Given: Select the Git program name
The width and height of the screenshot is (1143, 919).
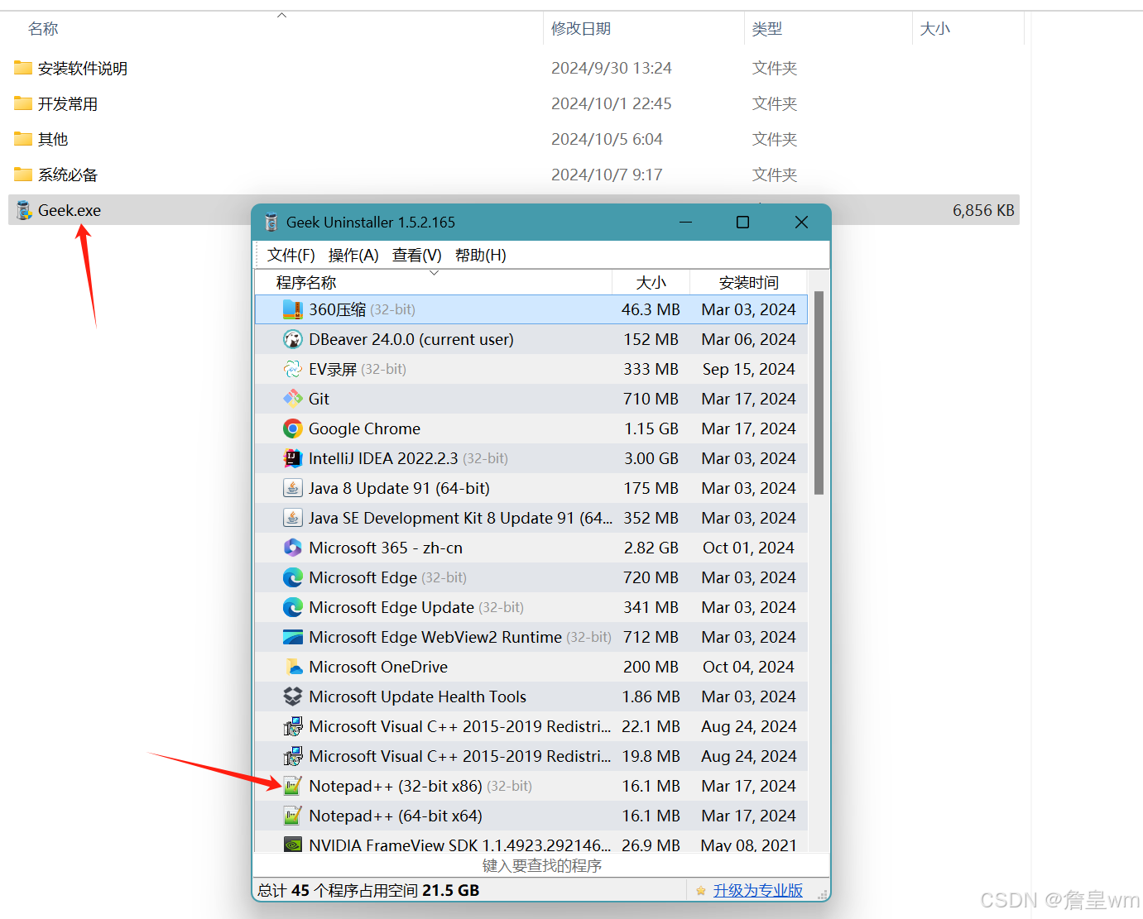Looking at the screenshot, I should 319,399.
